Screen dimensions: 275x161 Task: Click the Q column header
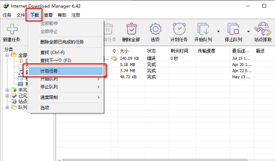tap(114, 51)
